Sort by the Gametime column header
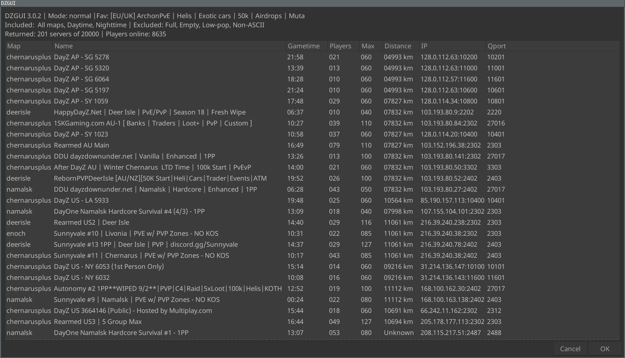Screen dimensions: 625x358 tap(306, 46)
